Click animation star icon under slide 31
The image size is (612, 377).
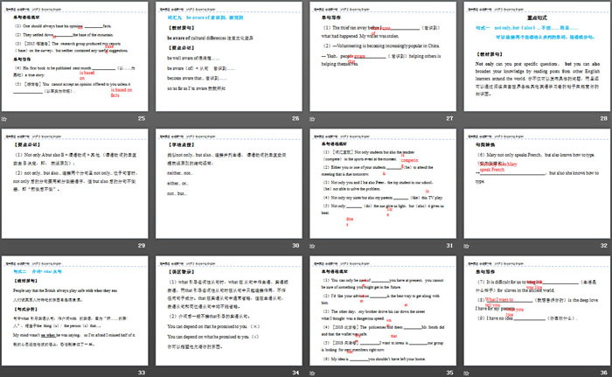[x=312, y=246]
